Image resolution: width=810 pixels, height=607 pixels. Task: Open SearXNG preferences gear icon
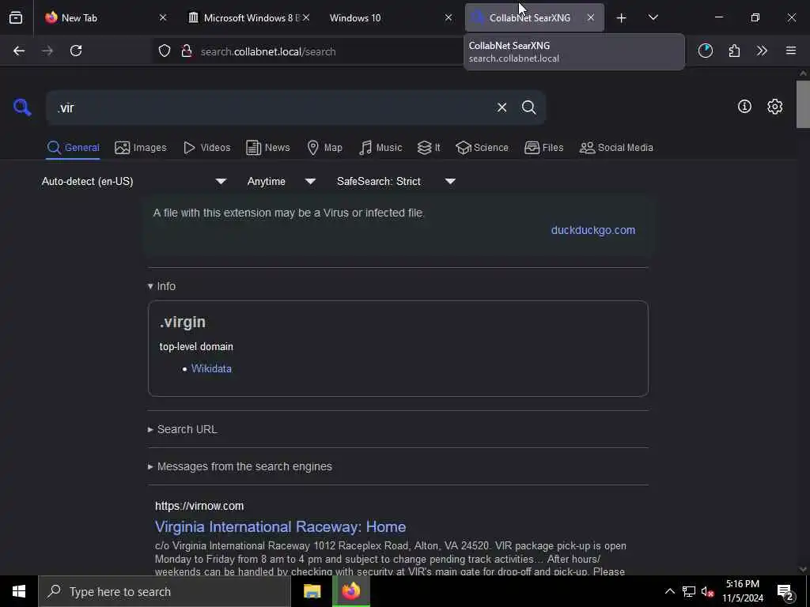tap(775, 107)
